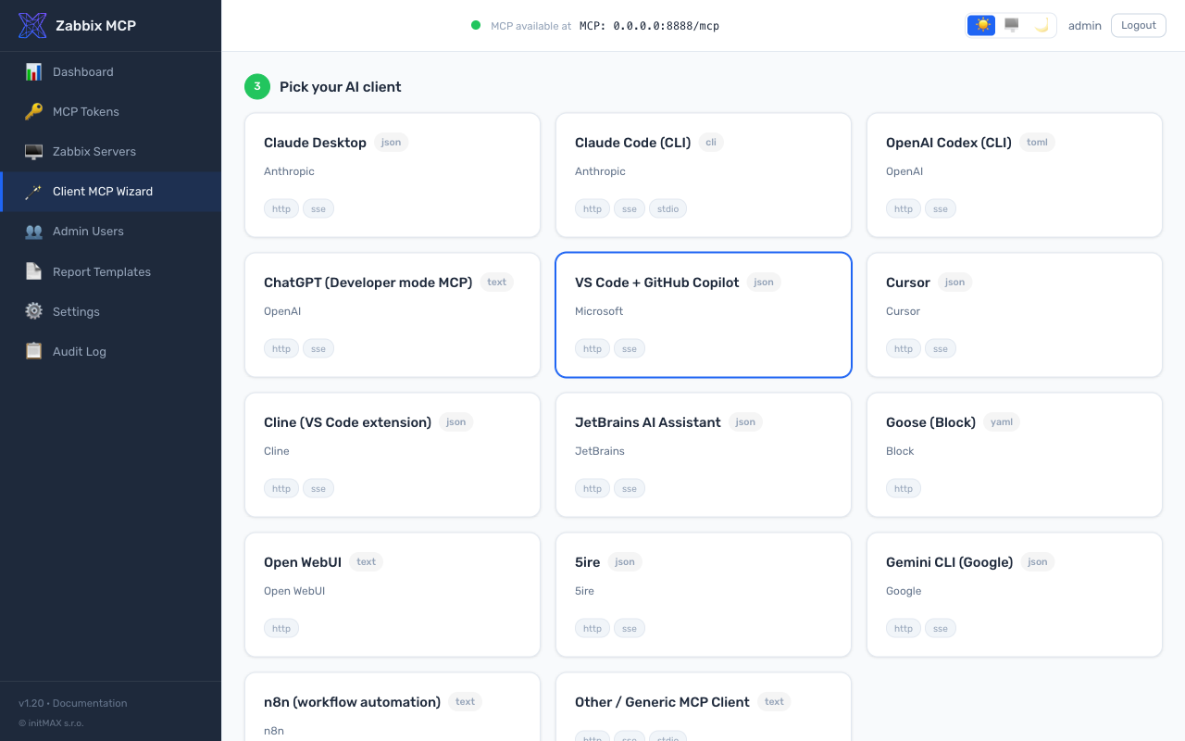
Task: Switch to system theme monitor icon
Action: (1011, 25)
